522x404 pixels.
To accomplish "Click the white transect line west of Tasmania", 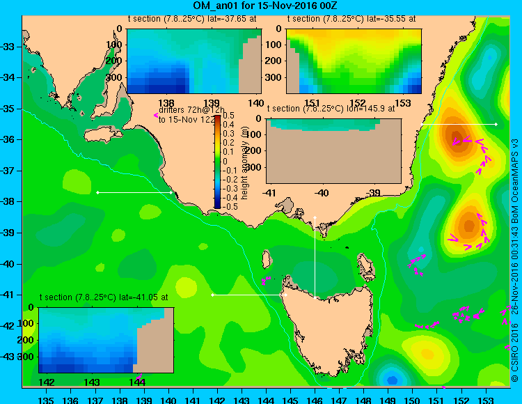I will click(249, 295).
